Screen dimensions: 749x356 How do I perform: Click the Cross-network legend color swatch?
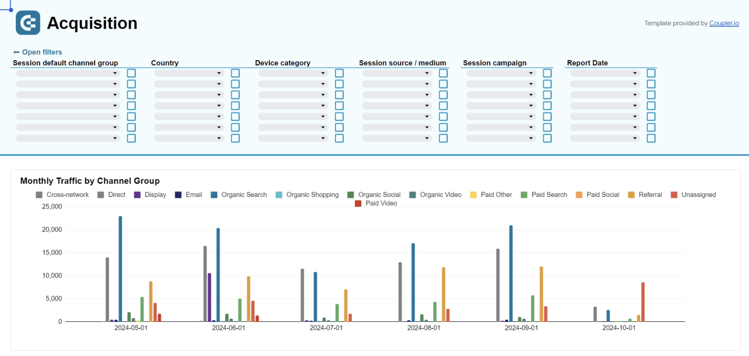[39, 195]
